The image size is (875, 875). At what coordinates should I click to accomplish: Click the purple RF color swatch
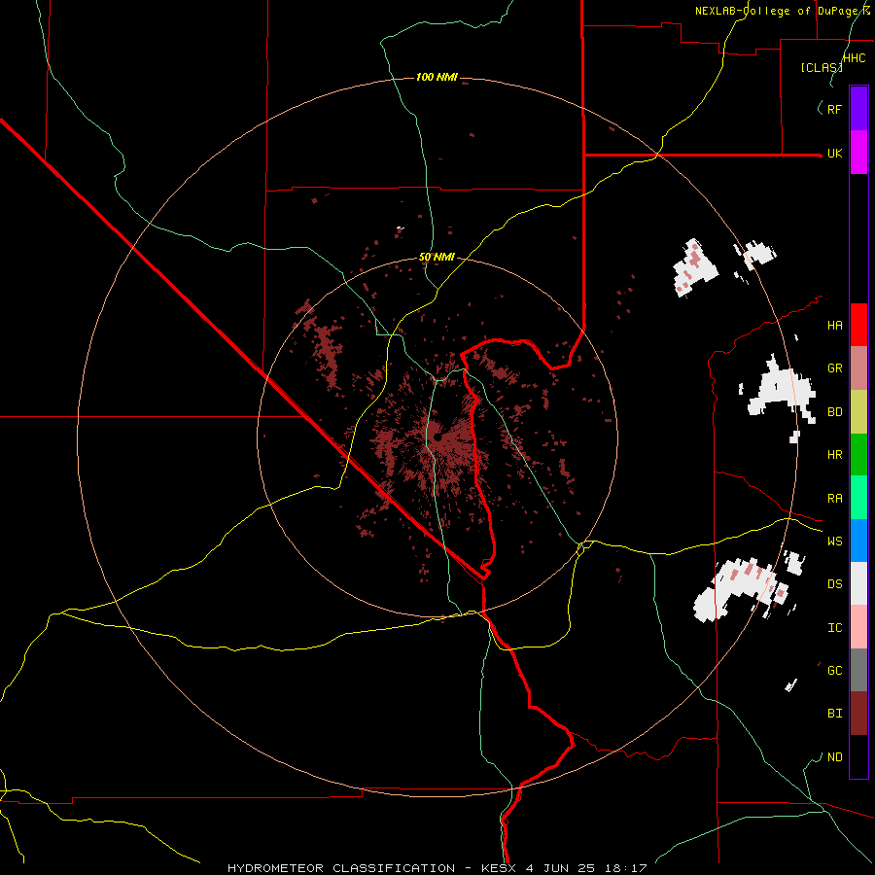pos(858,108)
